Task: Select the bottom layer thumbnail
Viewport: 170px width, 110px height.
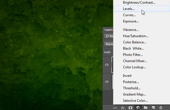Action: [x=112, y=82]
